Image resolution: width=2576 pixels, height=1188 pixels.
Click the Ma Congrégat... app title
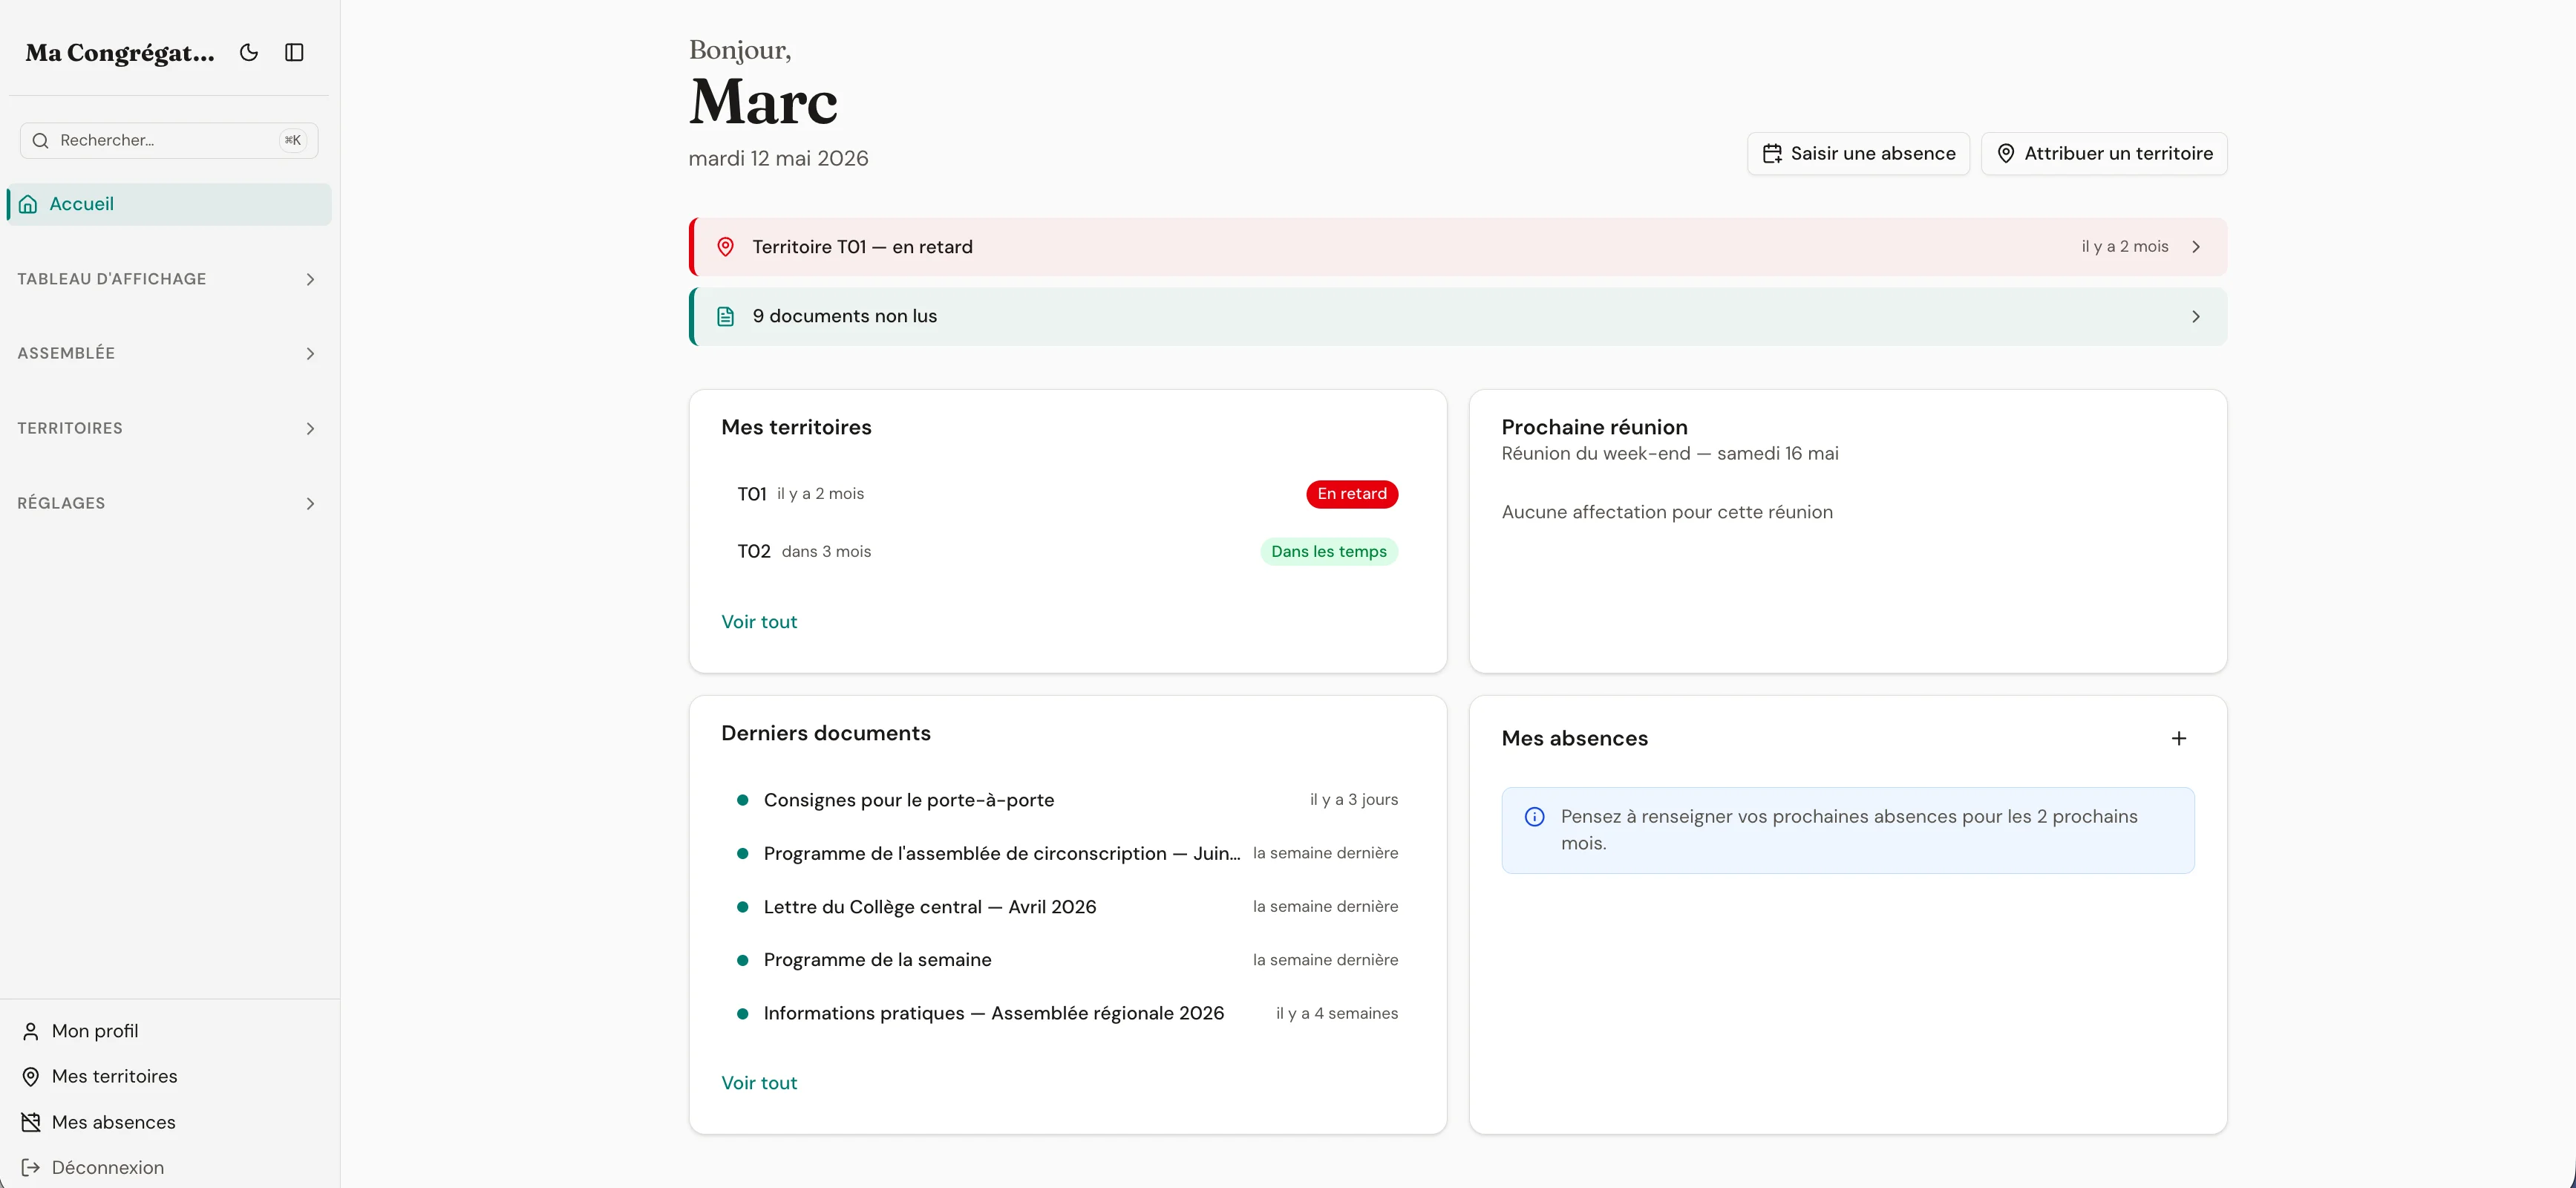(120, 52)
